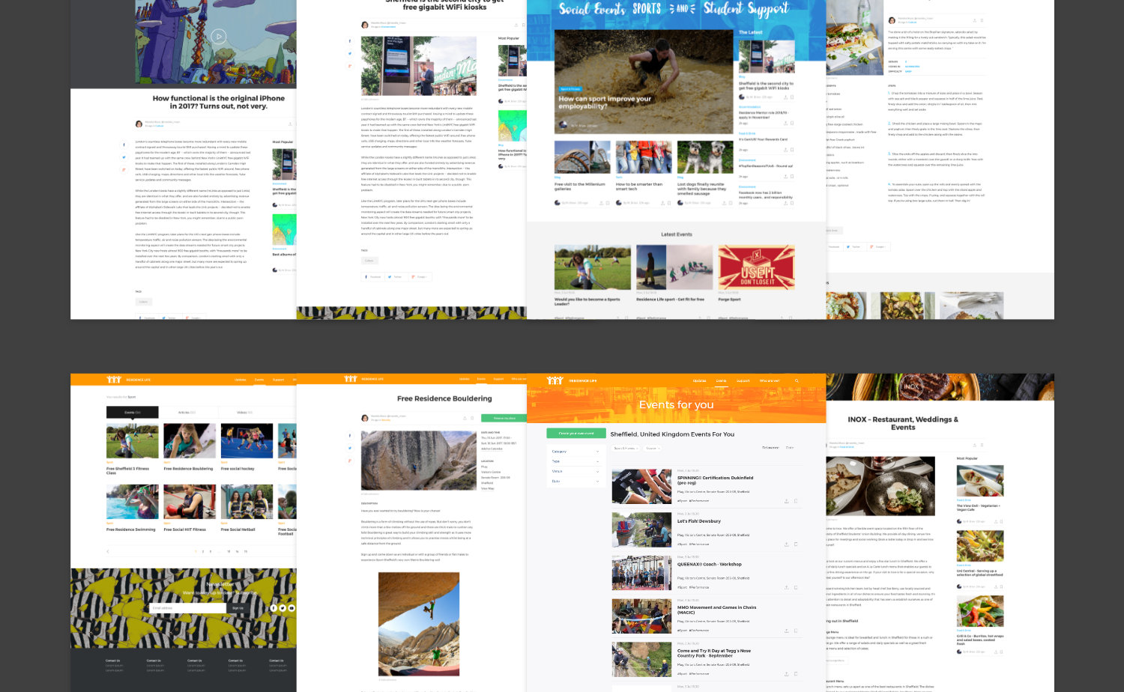The width and height of the screenshot is (1124, 692).
Task: Click share icon on INOX Restaurant article header
Action: (x=974, y=445)
